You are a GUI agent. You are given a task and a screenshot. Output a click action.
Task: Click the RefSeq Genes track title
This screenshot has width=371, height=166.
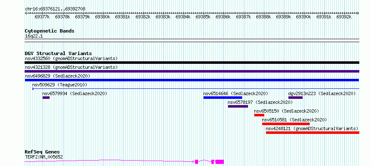pyautogui.click(x=43, y=152)
